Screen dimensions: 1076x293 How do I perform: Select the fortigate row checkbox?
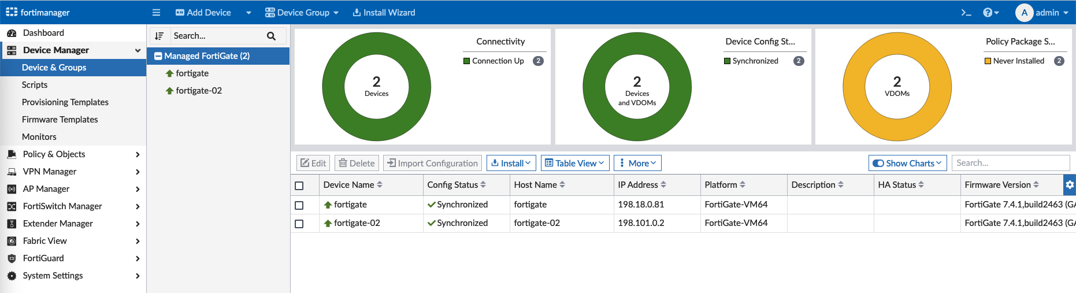[x=299, y=205]
